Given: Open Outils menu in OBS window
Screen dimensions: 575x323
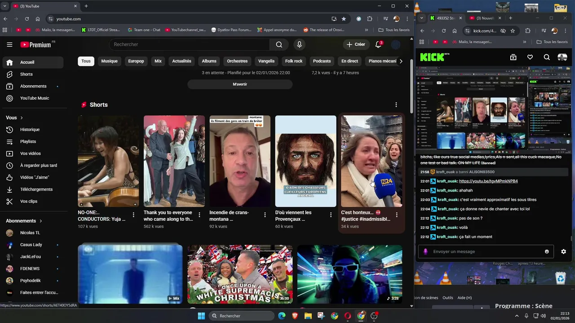Looking at the screenshot, I should (x=447, y=297).
